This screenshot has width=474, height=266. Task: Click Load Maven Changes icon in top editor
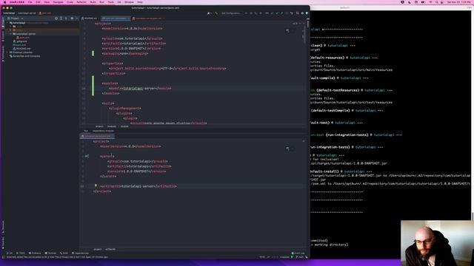tap(287, 31)
